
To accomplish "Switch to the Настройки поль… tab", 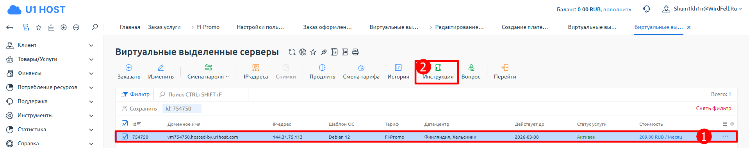I will (260, 27).
